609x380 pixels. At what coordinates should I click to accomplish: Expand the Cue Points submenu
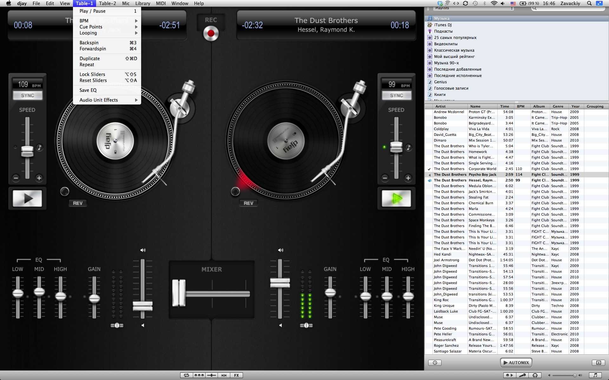coord(107,27)
